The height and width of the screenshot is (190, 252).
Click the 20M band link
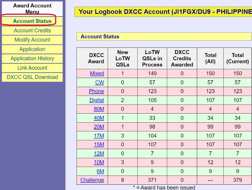99,127
